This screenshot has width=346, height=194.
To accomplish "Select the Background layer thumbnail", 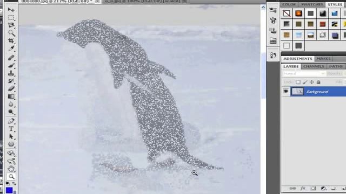I will tap(297, 91).
